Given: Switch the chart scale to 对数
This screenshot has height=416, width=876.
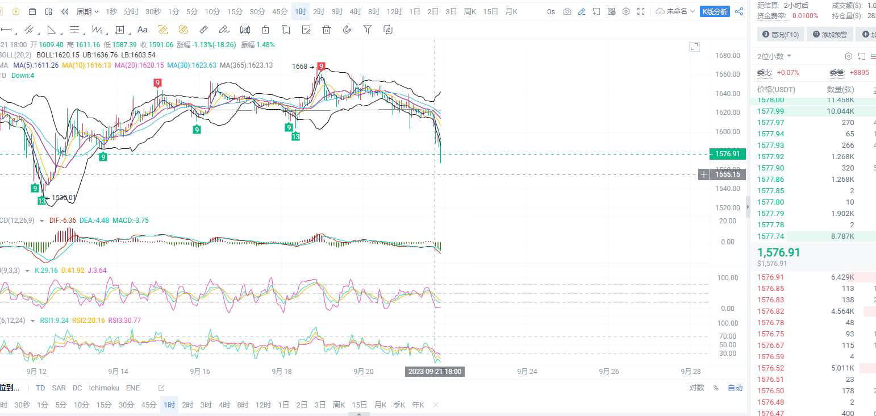Looking at the screenshot, I should (696, 388).
